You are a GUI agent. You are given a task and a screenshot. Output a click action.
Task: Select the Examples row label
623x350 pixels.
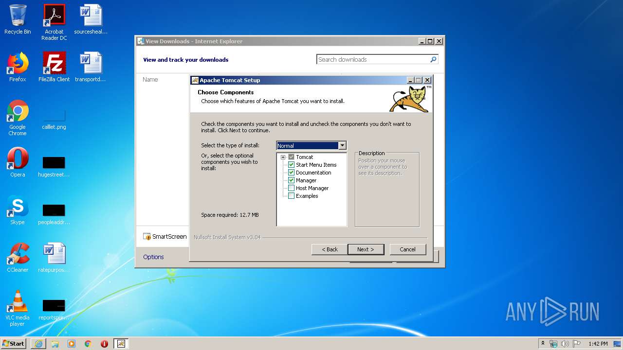point(307,196)
